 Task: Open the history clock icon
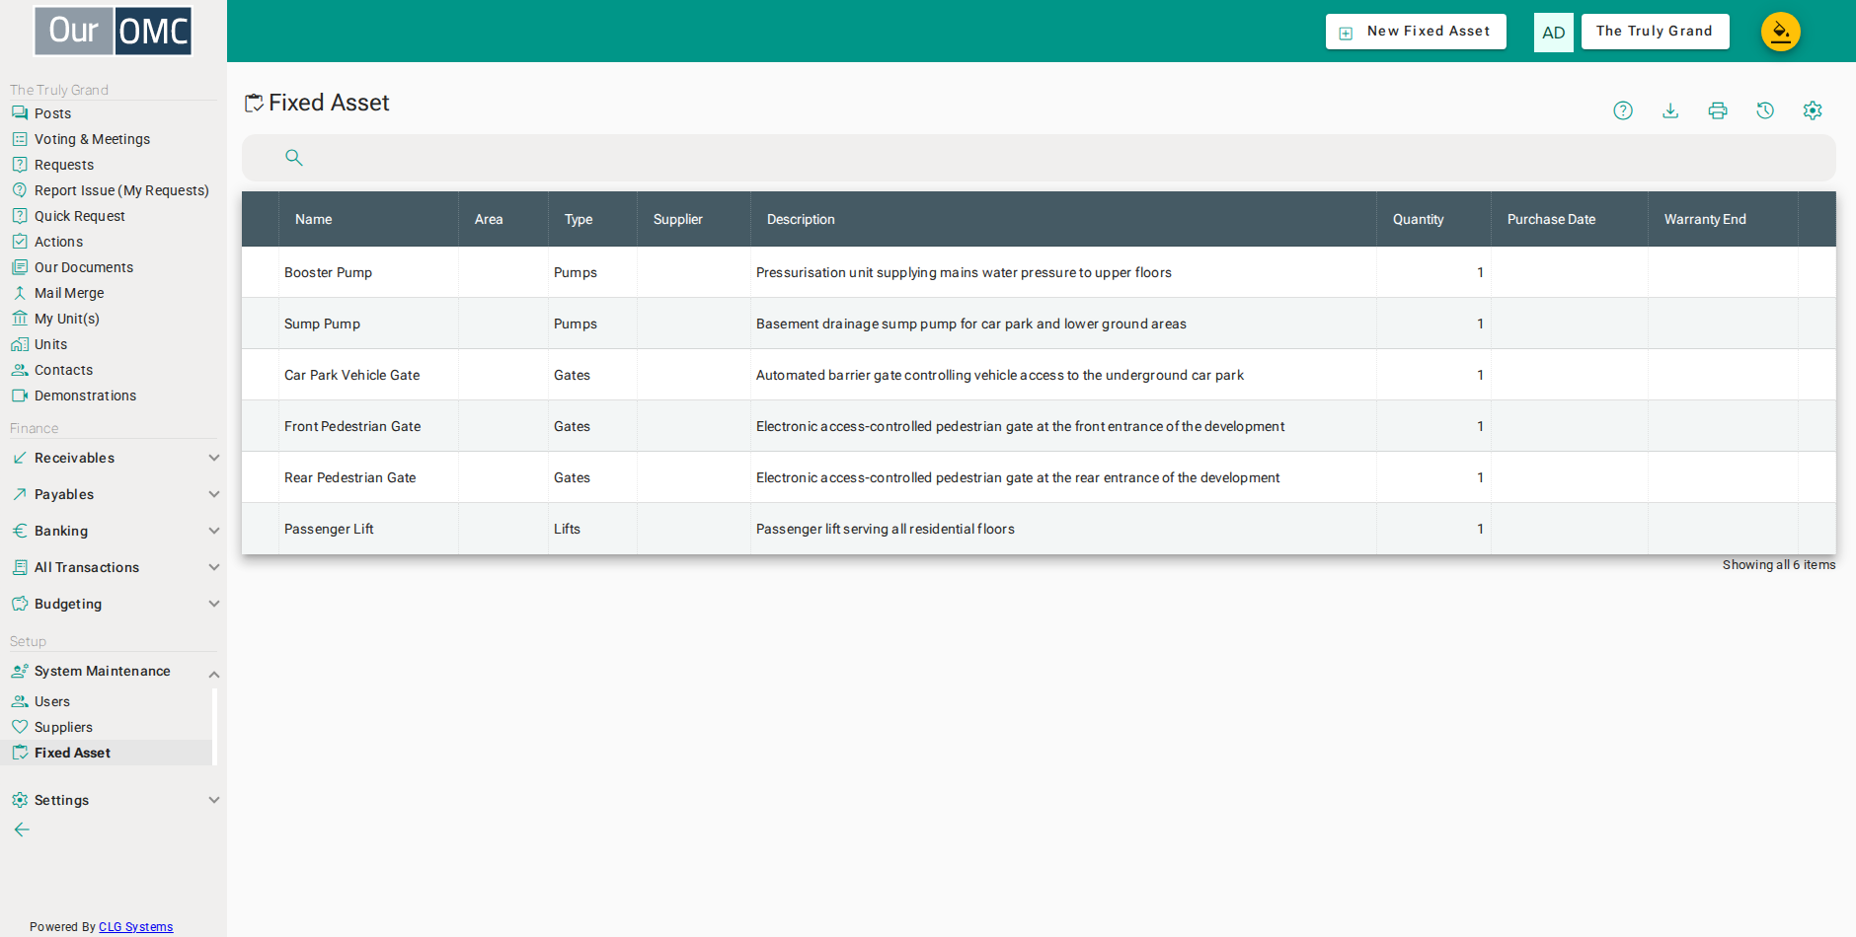coord(1765,110)
